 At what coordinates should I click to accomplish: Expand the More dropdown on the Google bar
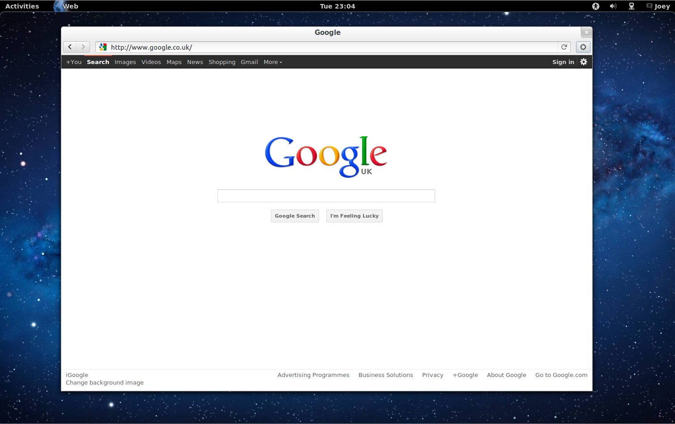tap(273, 62)
